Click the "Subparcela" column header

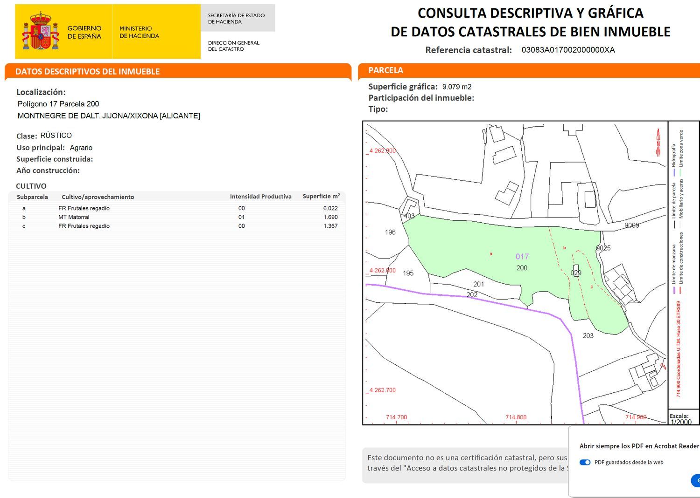32,197
